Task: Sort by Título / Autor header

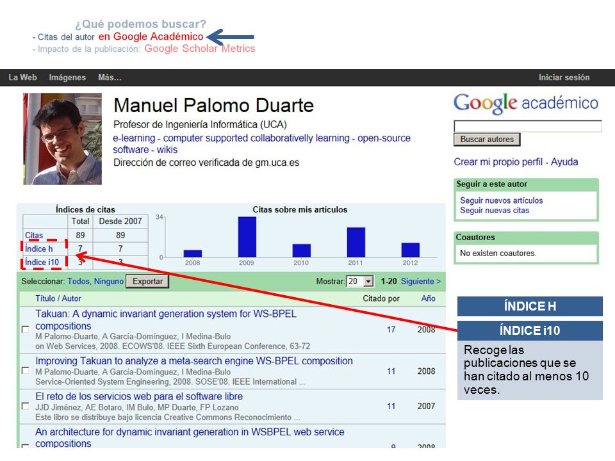Action: pos(58,298)
